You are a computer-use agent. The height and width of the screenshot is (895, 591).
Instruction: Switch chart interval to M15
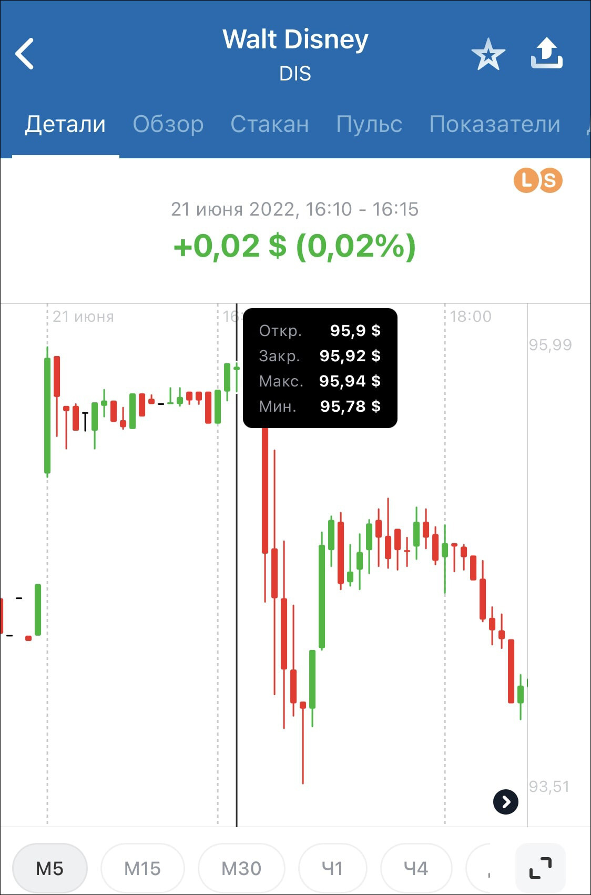coord(142,868)
